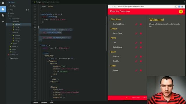Refresh the preview browser
Image resolution: width=186 pixels, height=104 pixels.
click(115, 6)
